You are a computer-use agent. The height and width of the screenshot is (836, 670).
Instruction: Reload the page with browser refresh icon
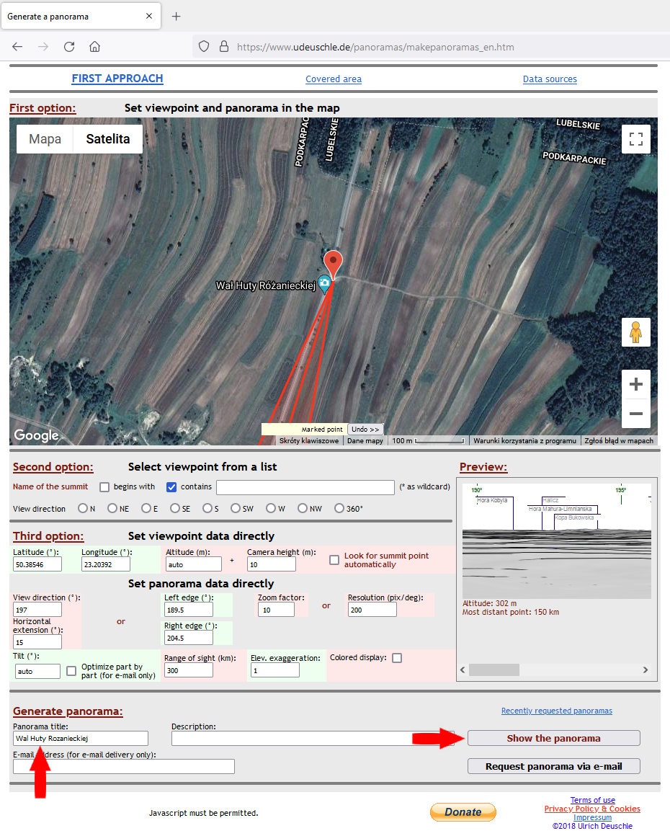point(69,47)
